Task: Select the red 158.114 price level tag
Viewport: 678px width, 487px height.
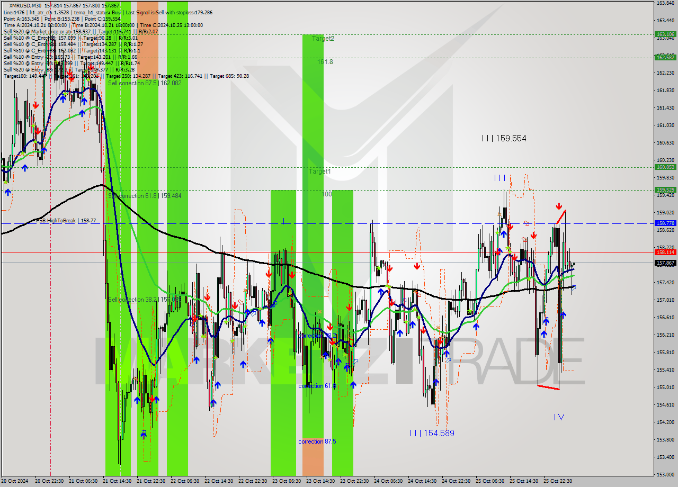Action: 665,252
